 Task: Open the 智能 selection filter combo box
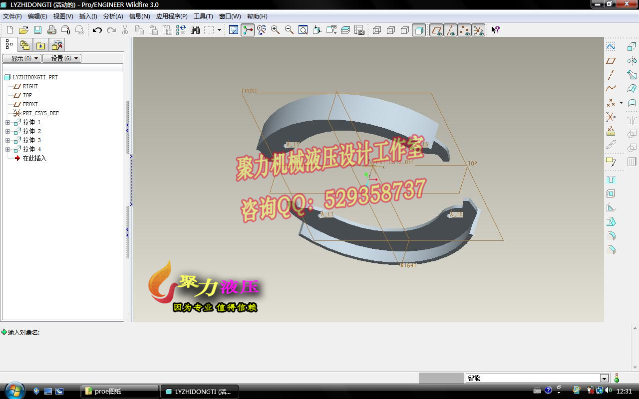pos(537,378)
